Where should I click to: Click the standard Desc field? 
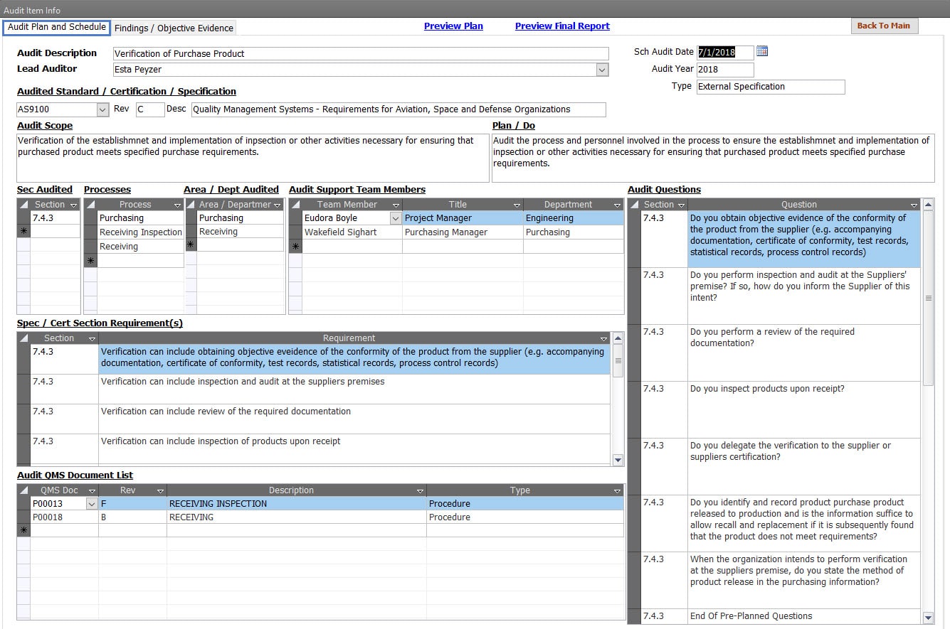(x=398, y=109)
